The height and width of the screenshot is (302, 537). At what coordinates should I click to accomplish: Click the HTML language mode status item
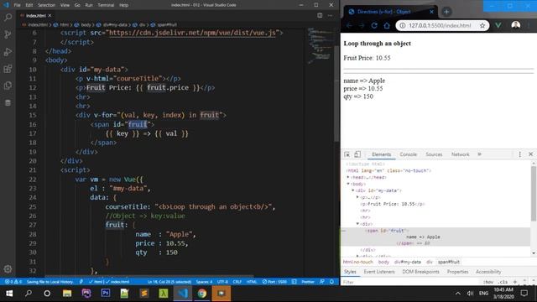[252, 282]
